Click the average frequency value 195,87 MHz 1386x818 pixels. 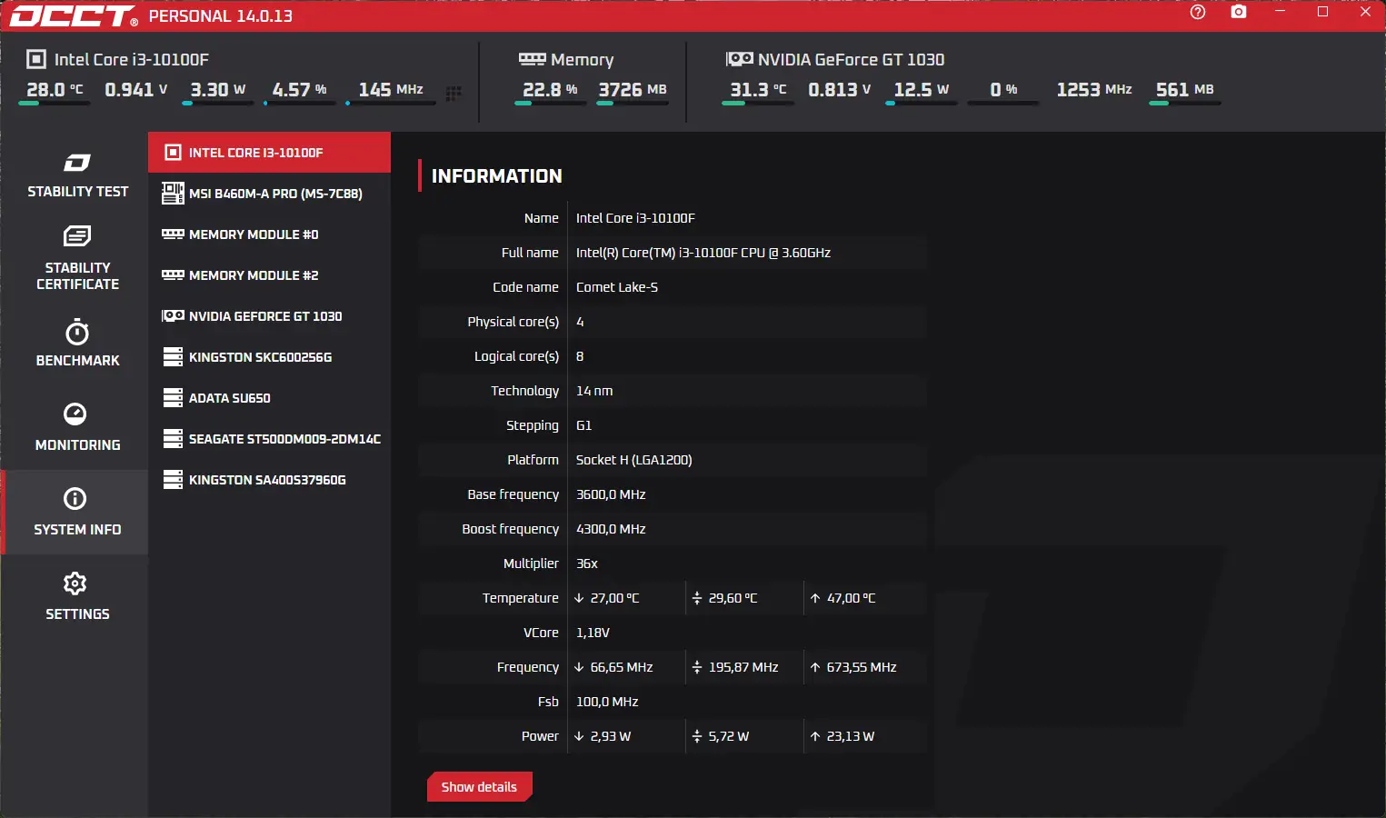coord(743,667)
